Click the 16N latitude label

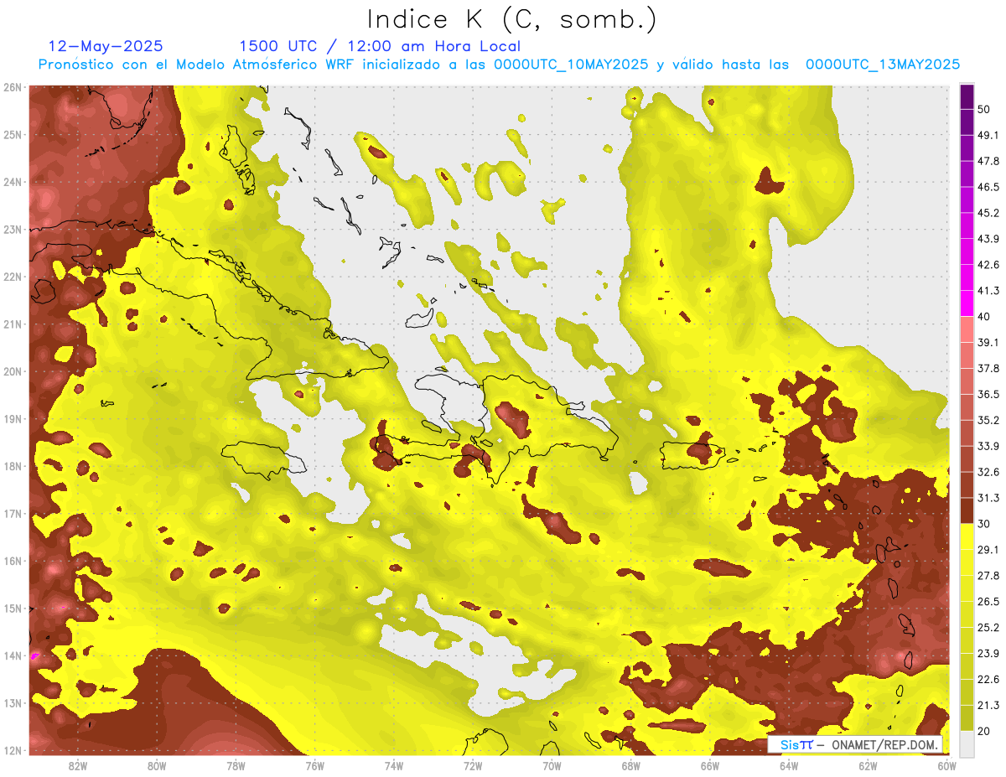[x=12, y=561]
